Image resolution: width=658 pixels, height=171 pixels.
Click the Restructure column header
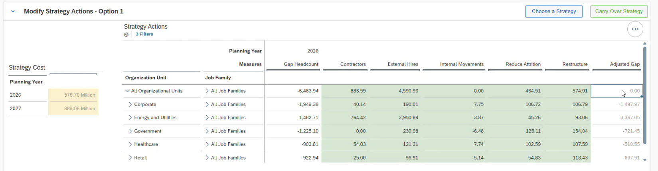[575, 64]
